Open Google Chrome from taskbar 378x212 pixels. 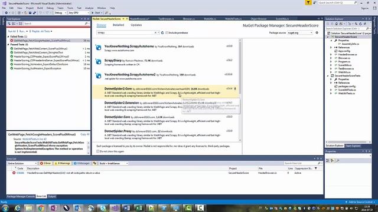[x=41, y=208]
